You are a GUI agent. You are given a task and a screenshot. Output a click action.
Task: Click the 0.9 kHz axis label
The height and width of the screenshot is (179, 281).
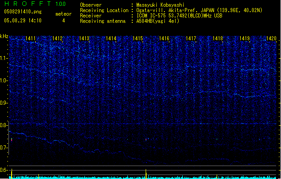[x=4, y=103]
